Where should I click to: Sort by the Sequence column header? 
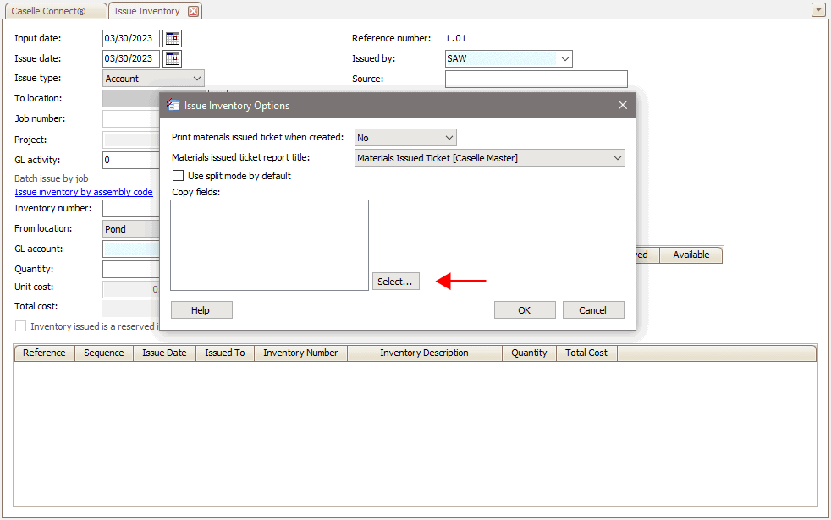click(104, 353)
